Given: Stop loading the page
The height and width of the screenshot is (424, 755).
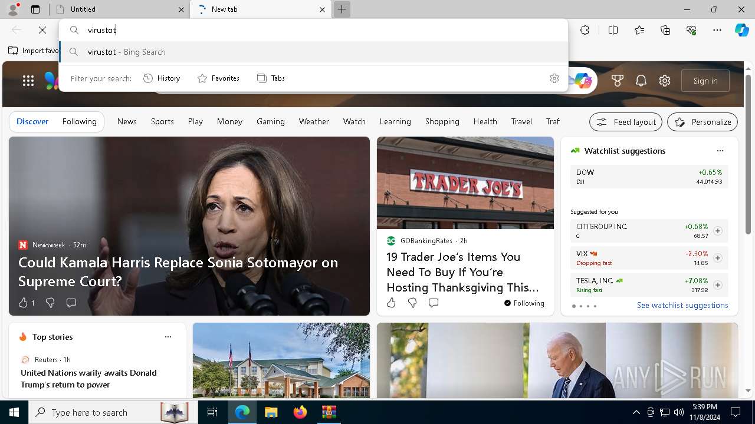Looking at the screenshot, I should [42, 30].
